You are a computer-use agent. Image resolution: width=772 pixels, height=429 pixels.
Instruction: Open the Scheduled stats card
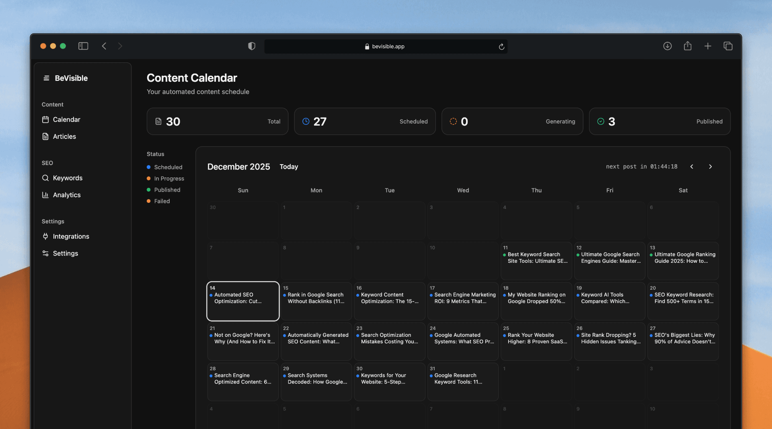[x=364, y=121]
